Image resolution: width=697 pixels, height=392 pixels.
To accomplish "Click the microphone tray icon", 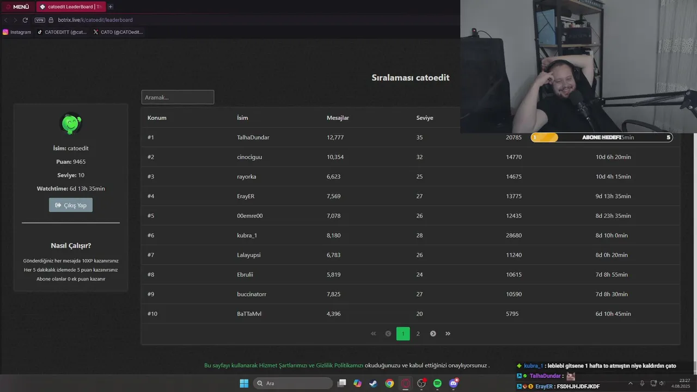I will pyautogui.click(x=643, y=383).
